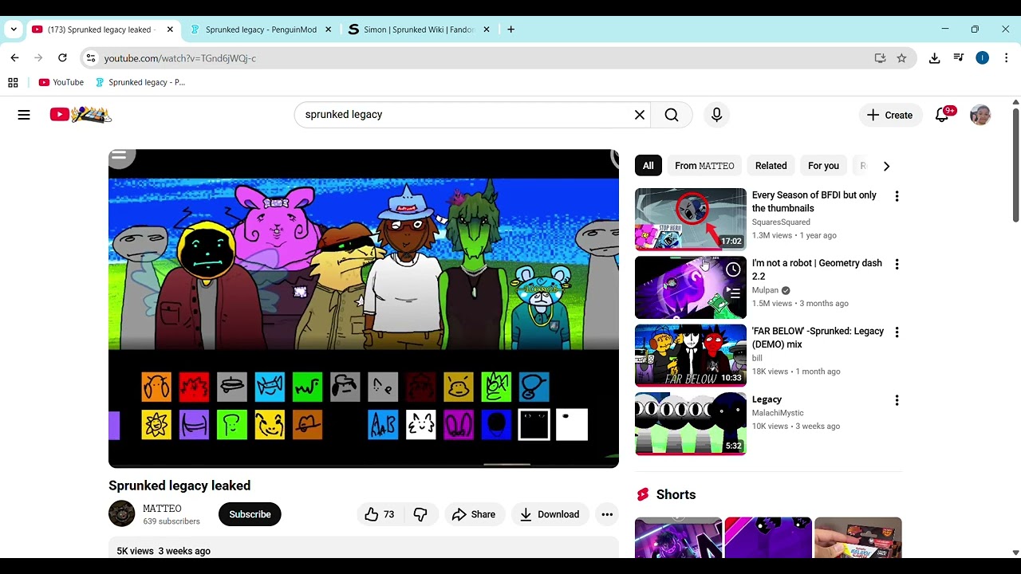Click the MATTEO channel avatar
1021x574 pixels.
[122, 513]
